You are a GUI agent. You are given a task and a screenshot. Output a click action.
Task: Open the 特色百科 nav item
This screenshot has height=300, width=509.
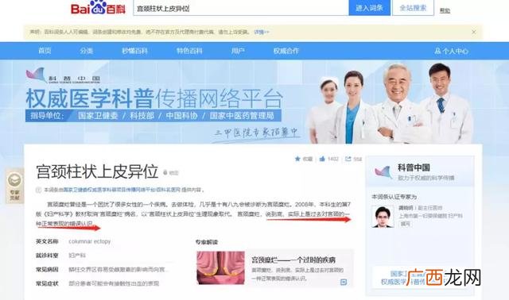coord(189,51)
